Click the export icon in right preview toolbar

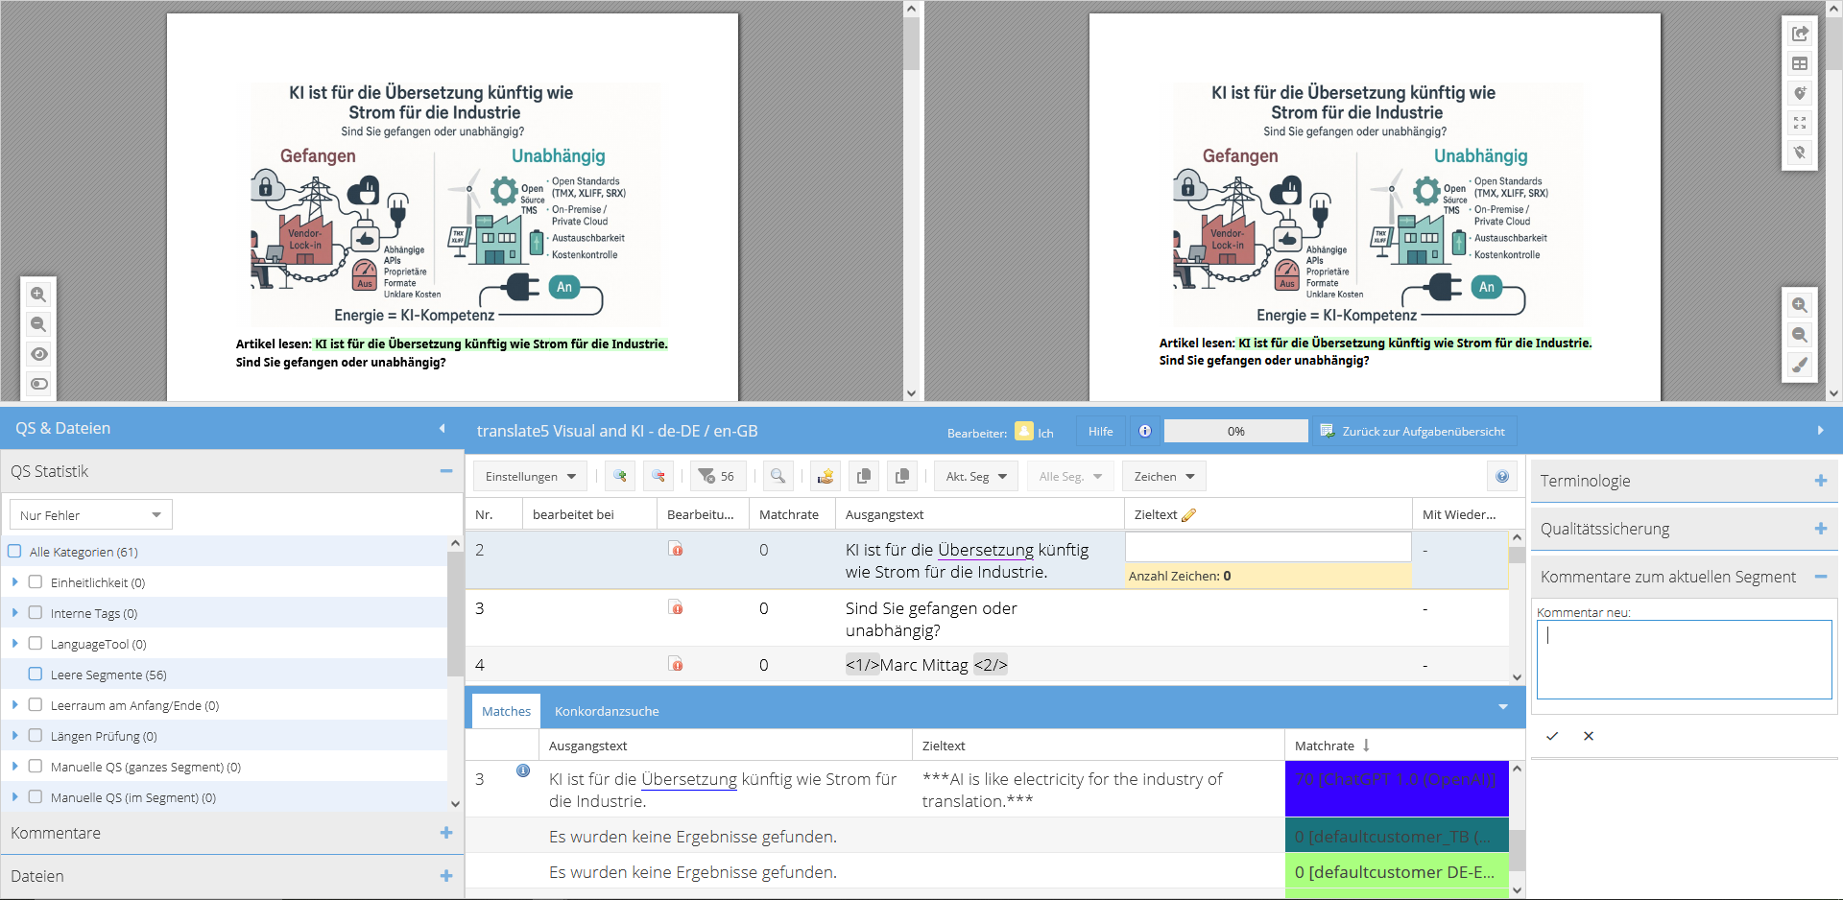coord(1800,34)
